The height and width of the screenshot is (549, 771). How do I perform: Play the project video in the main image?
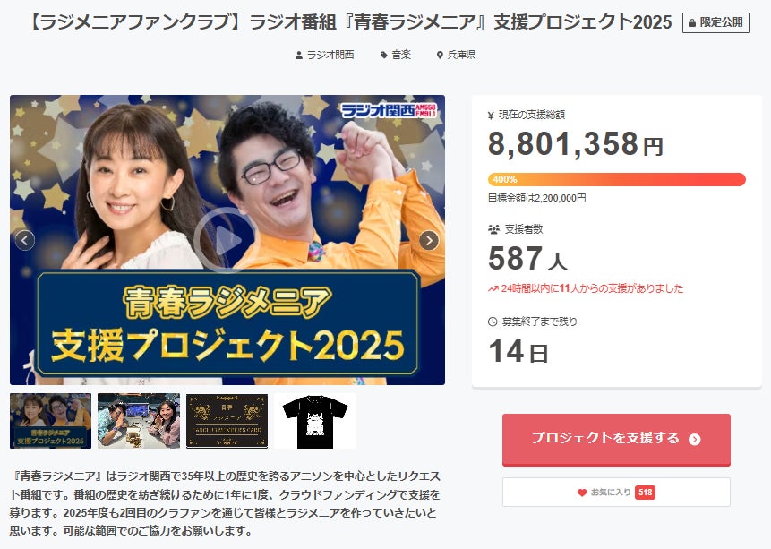coord(225,240)
